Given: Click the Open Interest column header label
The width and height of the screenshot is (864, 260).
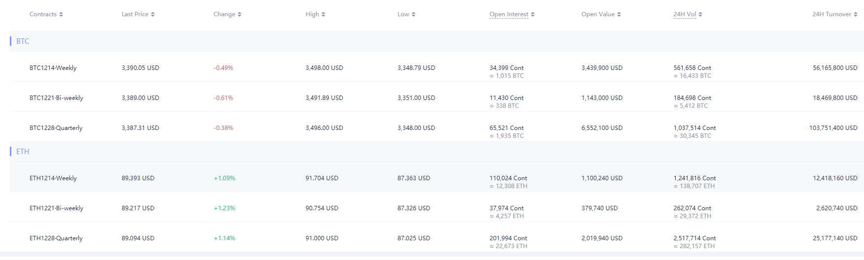Looking at the screenshot, I should 509,14.
